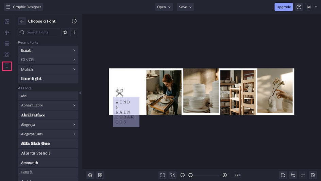Expand Abhaya Libre font variants chevron

coord(74,105)
